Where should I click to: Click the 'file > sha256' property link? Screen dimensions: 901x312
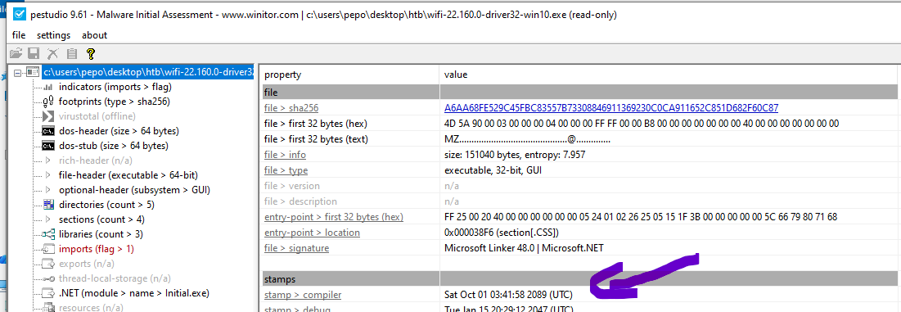(291, 107)
